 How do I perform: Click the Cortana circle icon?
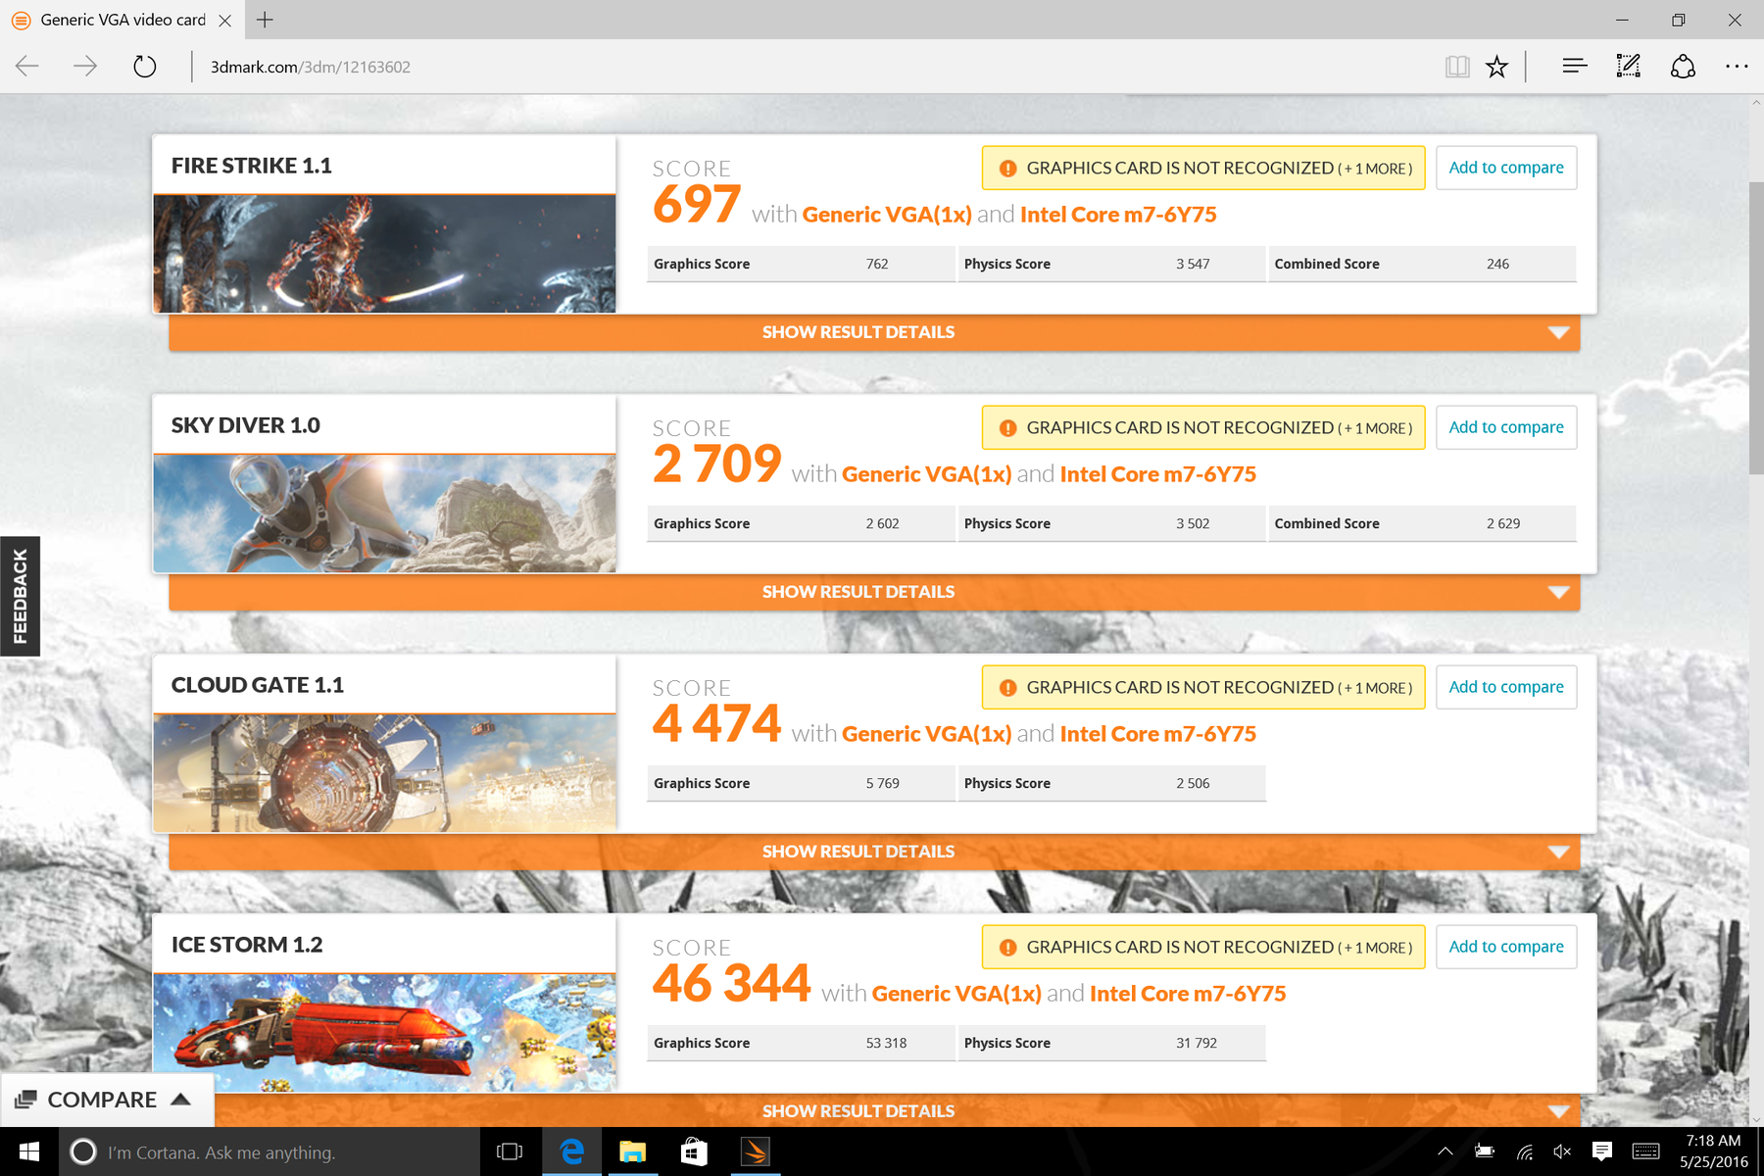[83, 1151]
